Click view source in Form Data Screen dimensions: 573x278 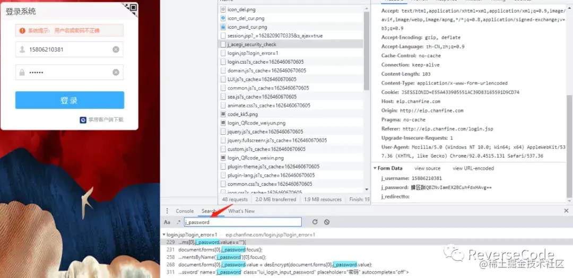point(427,168)
